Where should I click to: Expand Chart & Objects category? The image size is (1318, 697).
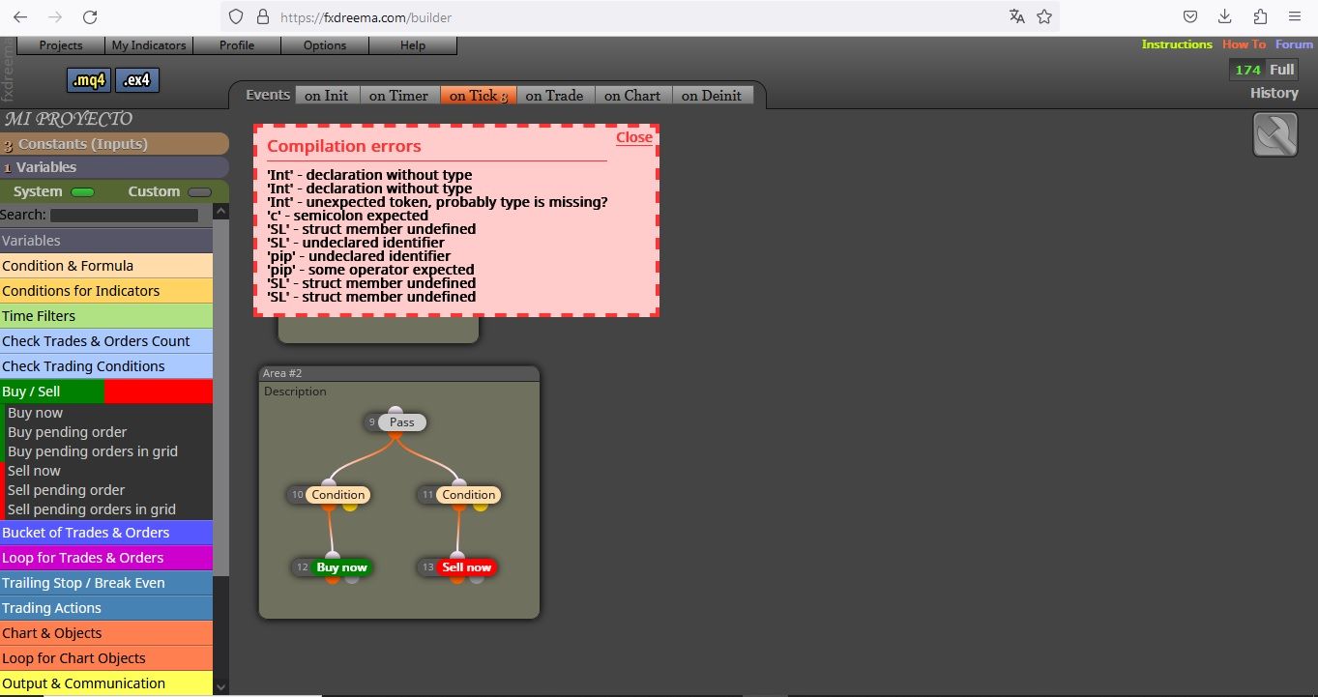106,633
